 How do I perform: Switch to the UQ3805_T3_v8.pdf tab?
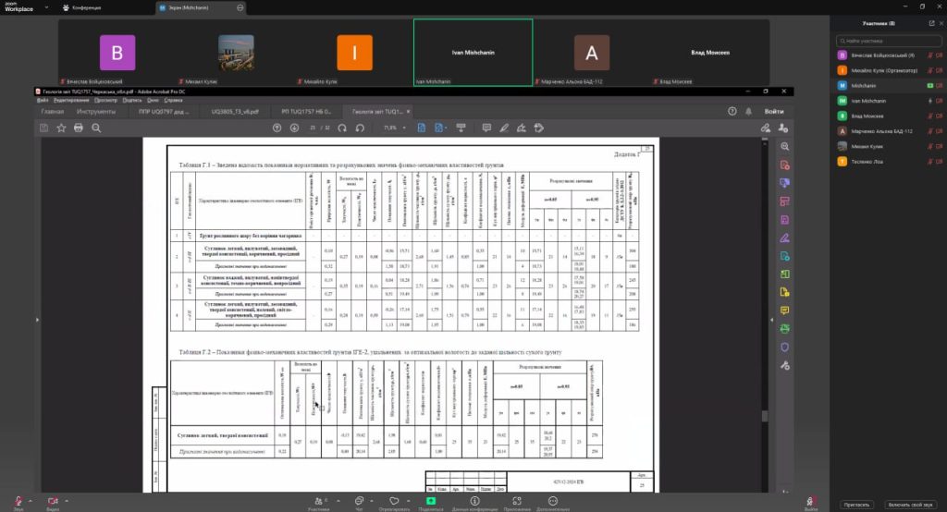tap(231, 112)
